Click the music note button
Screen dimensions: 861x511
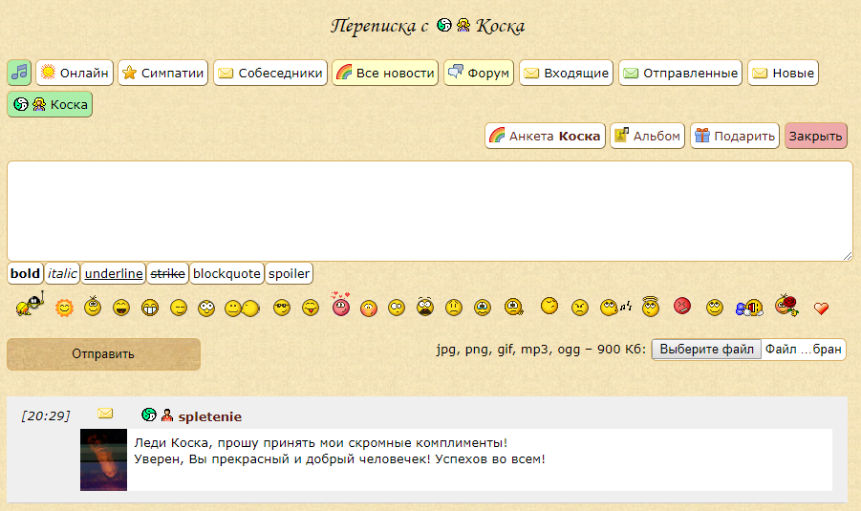point(19,73)
